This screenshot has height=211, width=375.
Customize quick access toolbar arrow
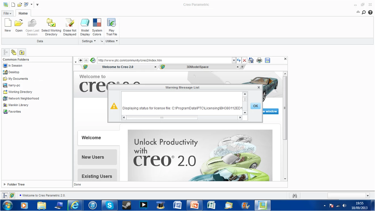pyautogui.click(x=37, y=5)
